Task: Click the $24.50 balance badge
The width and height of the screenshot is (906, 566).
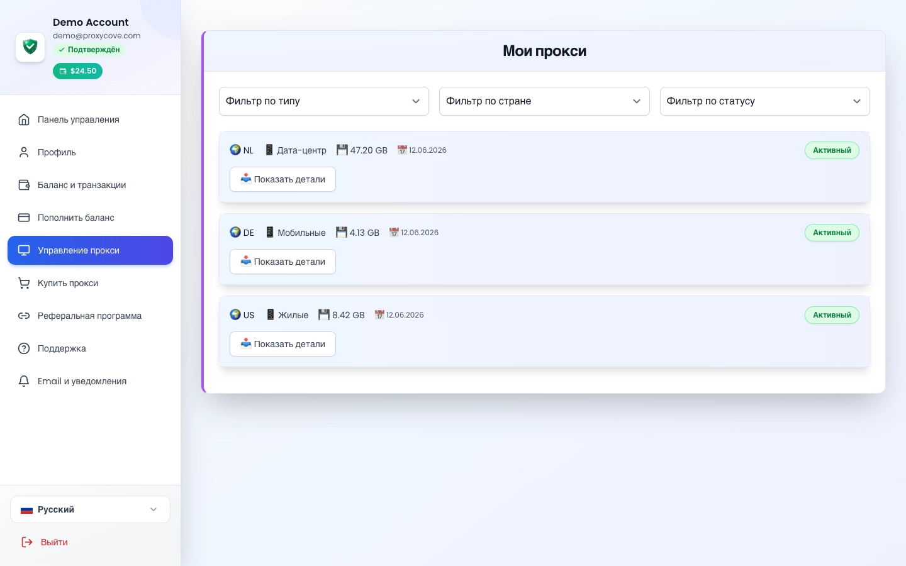Action: point(77,71)
